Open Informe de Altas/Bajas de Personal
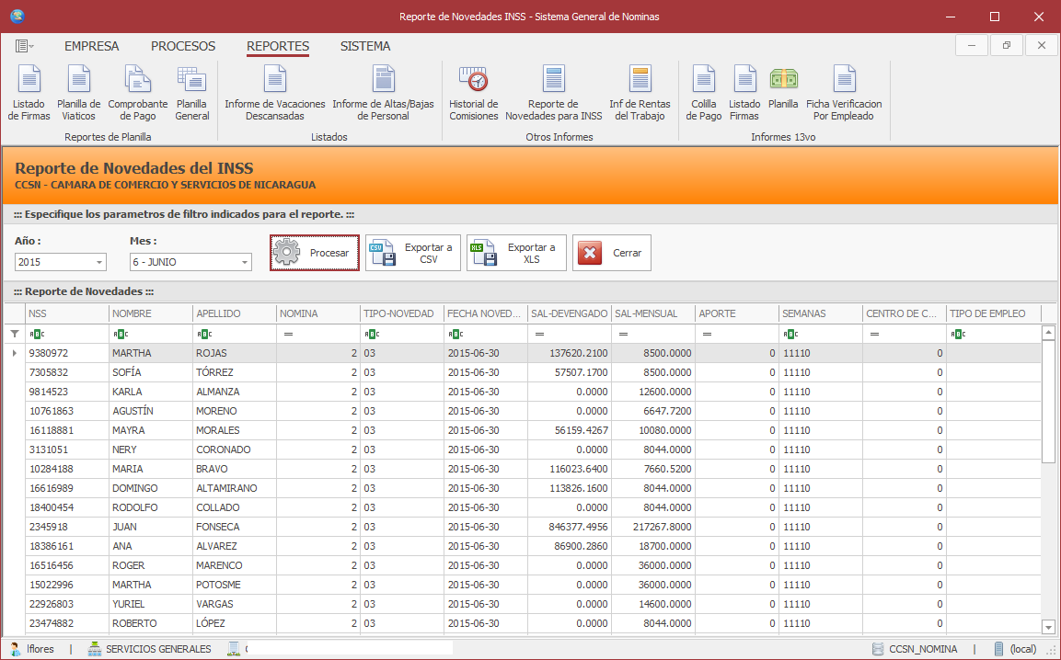Screen dimensions: 1061x660 click(x=383, y=94)
